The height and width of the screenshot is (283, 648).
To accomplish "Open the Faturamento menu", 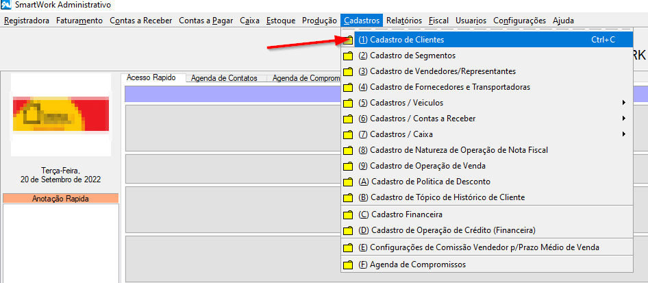I will 79,21.
